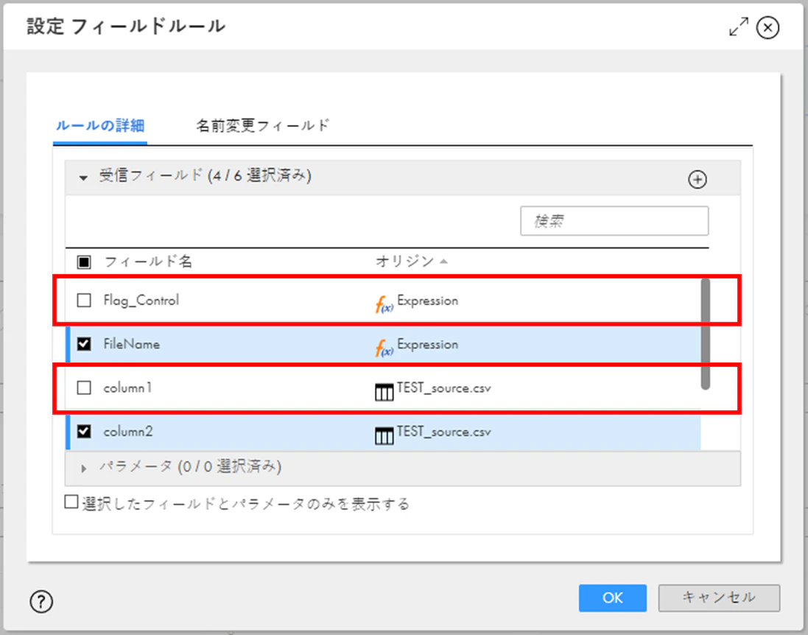Select the column2 field name

tap(128, 432)
